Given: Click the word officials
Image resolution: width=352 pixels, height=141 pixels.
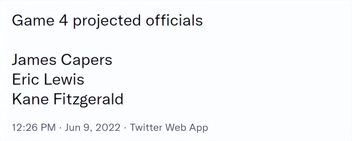Looking at the screenshot, I should pos(174,19).
